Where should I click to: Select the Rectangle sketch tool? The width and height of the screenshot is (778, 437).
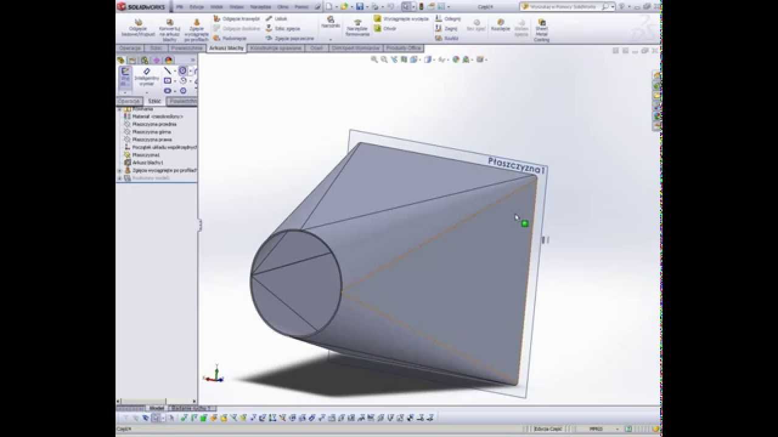click(168, 81)
